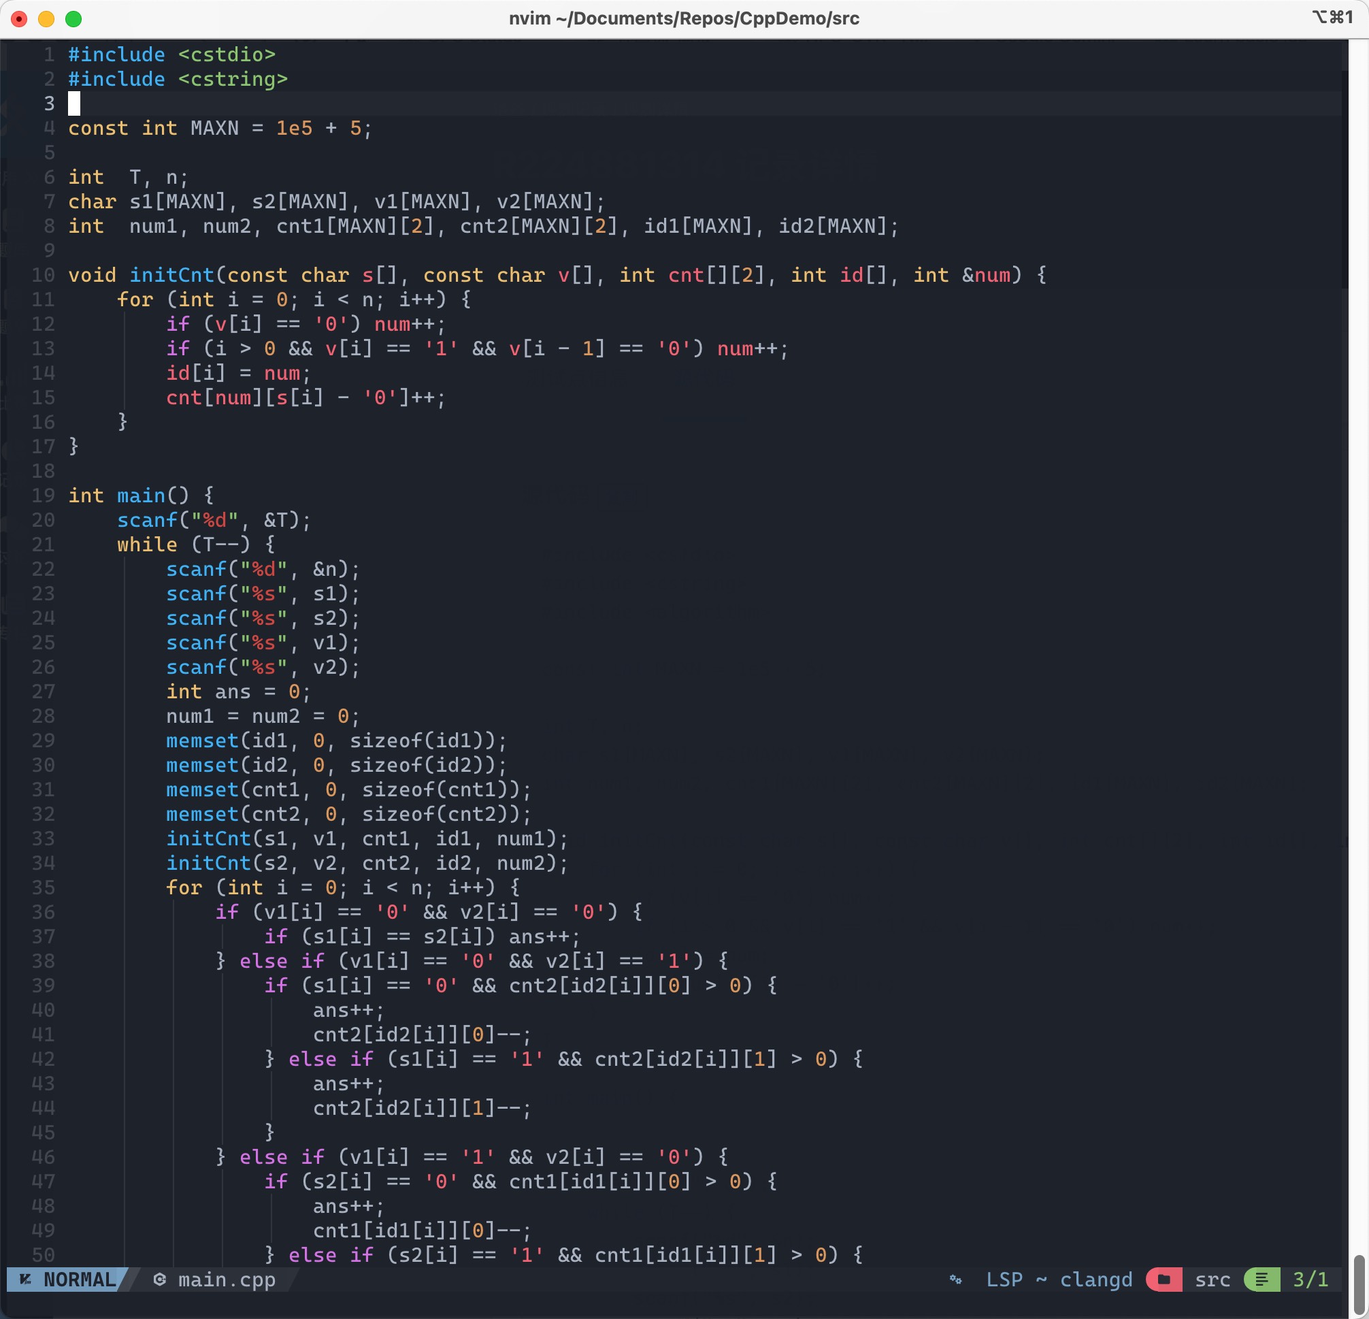The height and width of the screenshot is (1319, 1369).
Task: Click 'cnt1[id1[i]][0]--;' on line 49
Action: click(x=422, y=1231)
